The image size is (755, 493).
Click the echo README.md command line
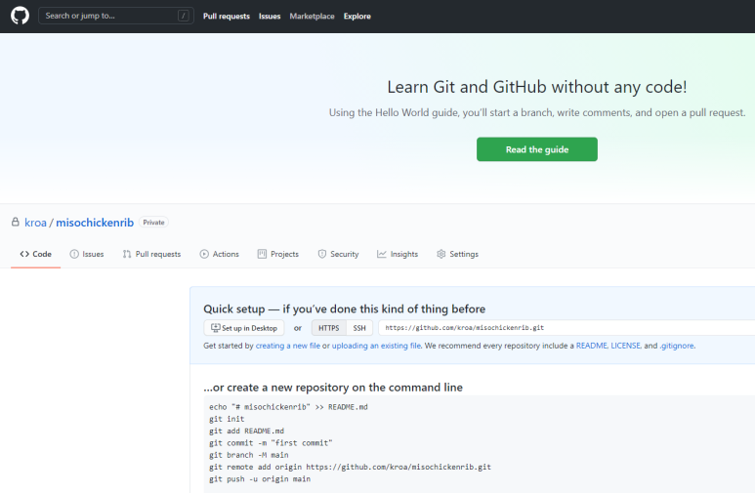pyautogui.click(x=288, y=407)
